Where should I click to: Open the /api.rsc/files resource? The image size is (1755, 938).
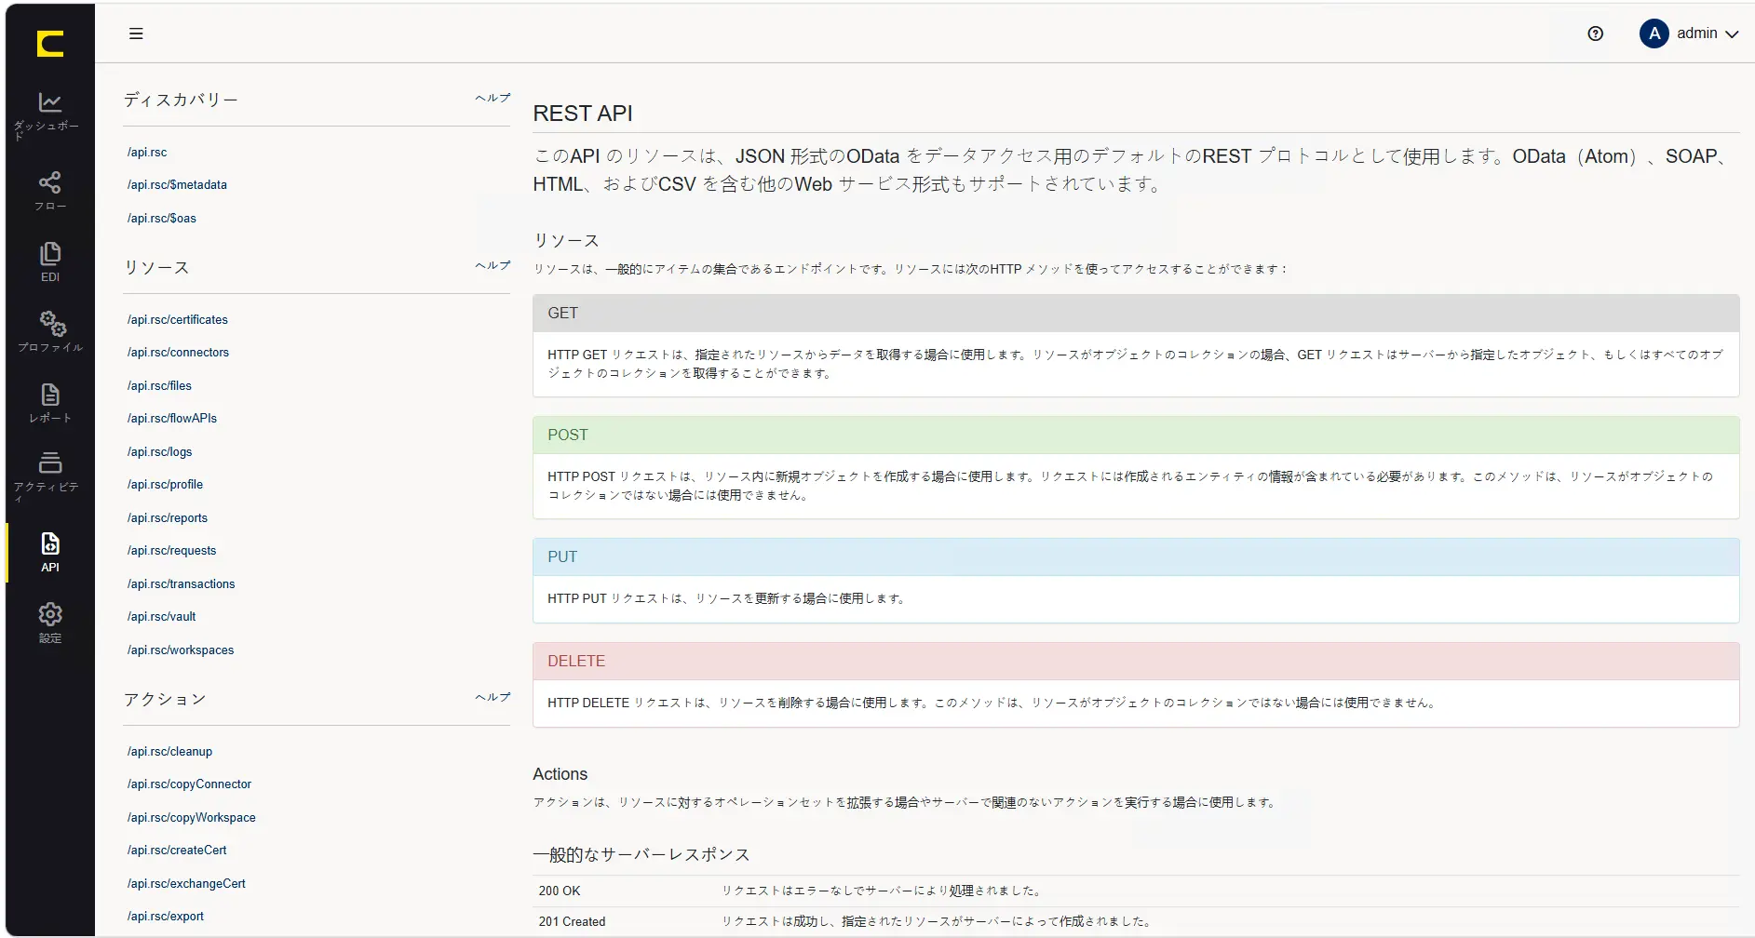[x=159, y=385]
